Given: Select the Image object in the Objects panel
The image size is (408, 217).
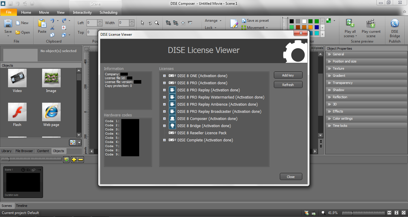Looking at the screenshot, I should (51, 78).
